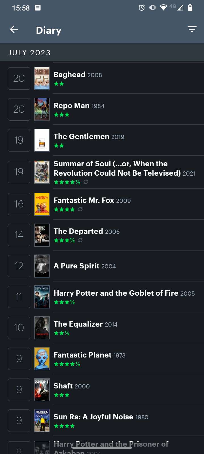Tap the Wi-Fi signal status icon

pyautogui.click(x=163, y=8)
